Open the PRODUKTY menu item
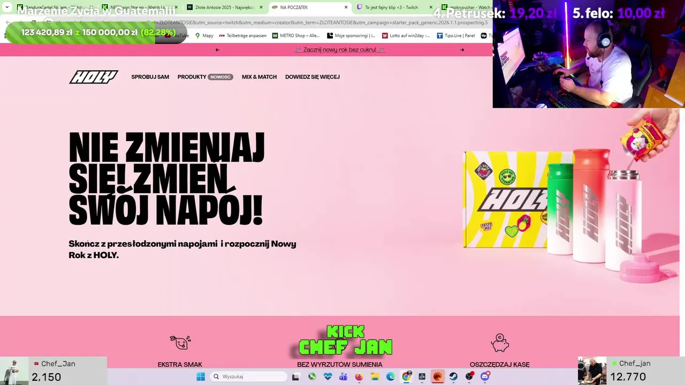Image resolution: width=685 pixels, height=385 pixels. pos(192,77)
